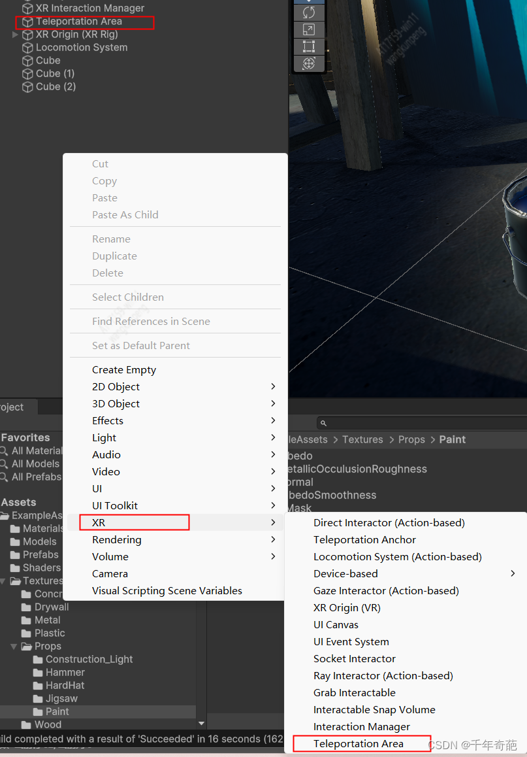Click the Jigsaw folder icon
Screen dimensions: 527x757
[x=38, y=698]
